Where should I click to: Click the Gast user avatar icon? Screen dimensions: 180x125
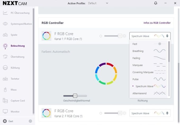tap(5, 121)
